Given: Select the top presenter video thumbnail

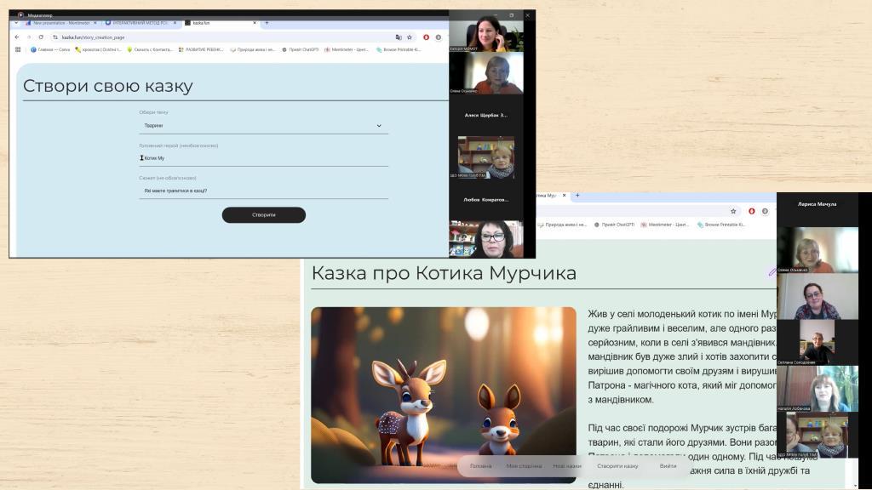Looking at the screenshot, I should pos(486,34).
